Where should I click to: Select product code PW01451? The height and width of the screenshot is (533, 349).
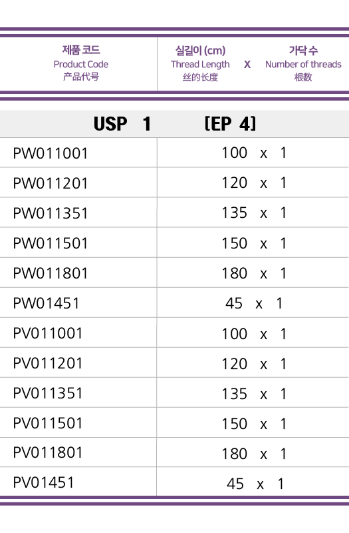pyautogui.click(x=46, y=303)
